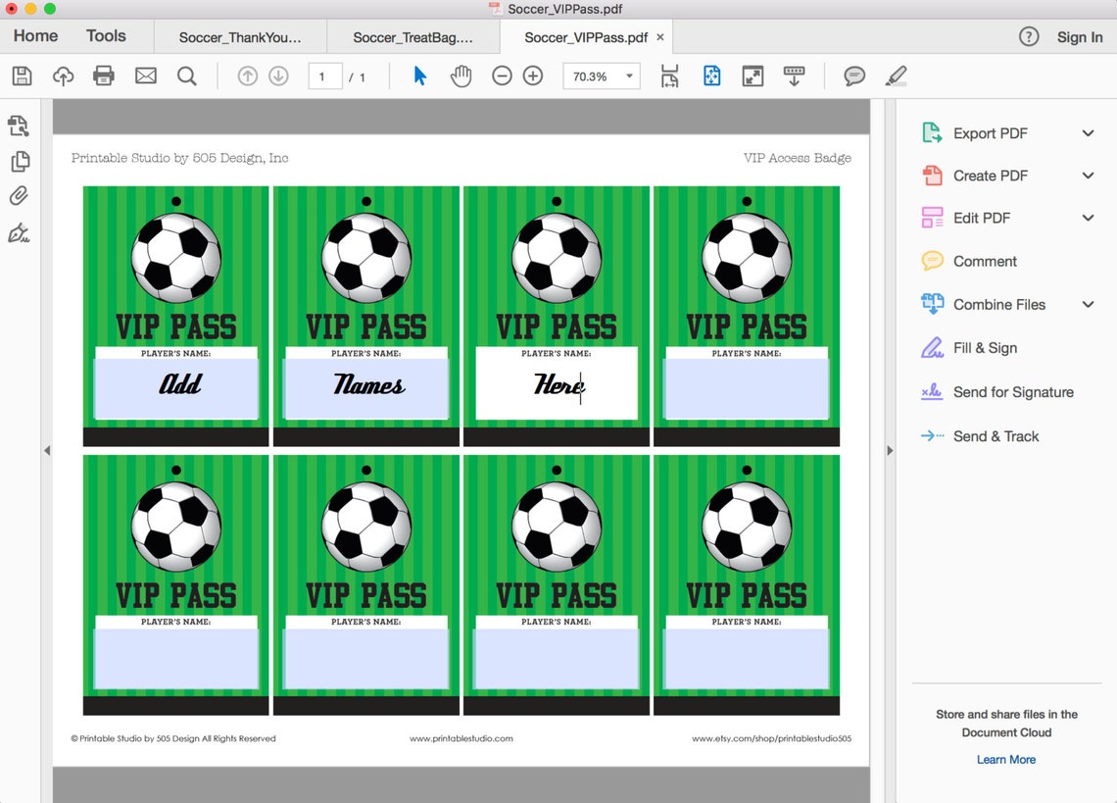This screenshot has height=803, width=1117.
Task: Zoom out of the page
Action: coord(501,75)
